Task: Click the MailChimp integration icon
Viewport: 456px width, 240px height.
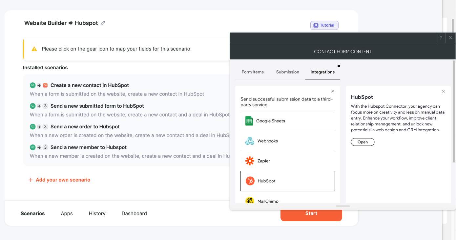Action: (x=249, y=201)
